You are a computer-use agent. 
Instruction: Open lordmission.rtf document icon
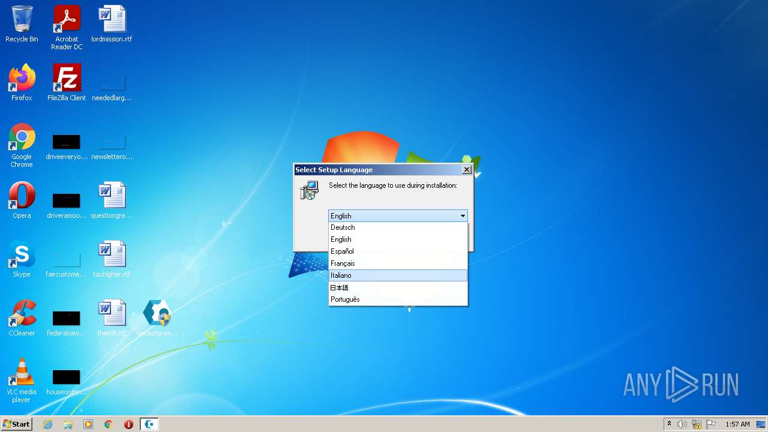point(112,24)
